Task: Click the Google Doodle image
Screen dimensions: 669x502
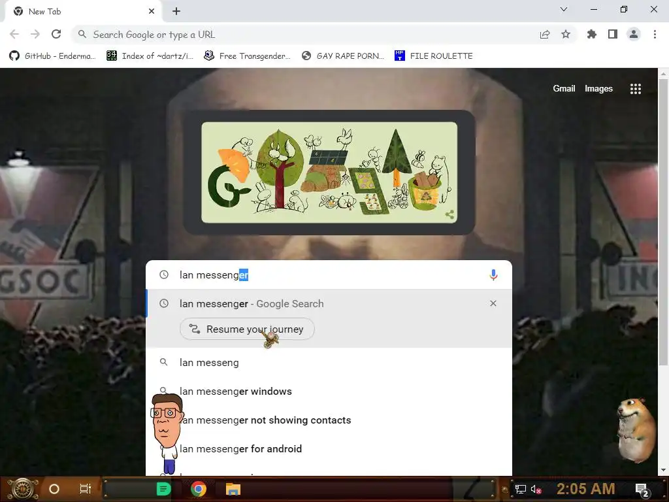Action: pos(329,173)
